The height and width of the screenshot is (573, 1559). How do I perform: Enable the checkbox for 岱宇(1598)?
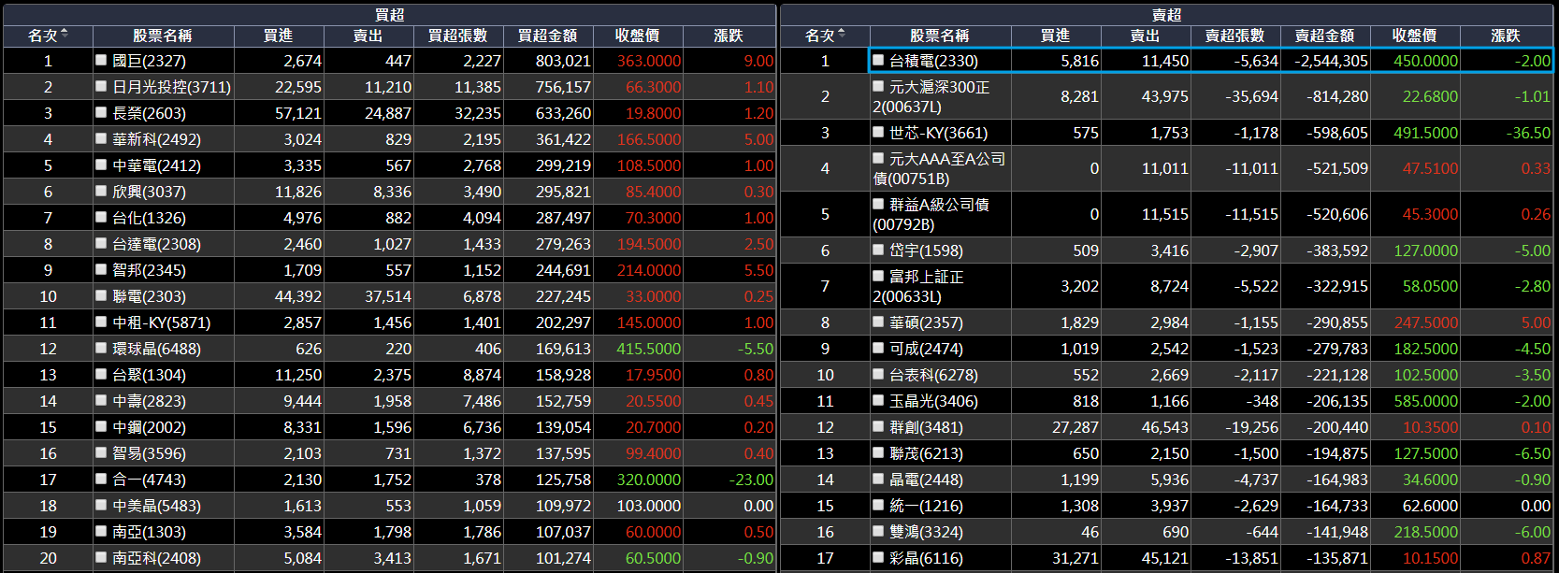pos(878,250)
